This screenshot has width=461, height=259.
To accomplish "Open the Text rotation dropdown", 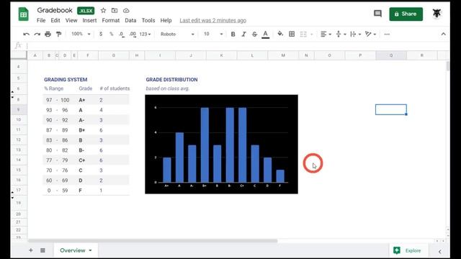I will (370, 35).
